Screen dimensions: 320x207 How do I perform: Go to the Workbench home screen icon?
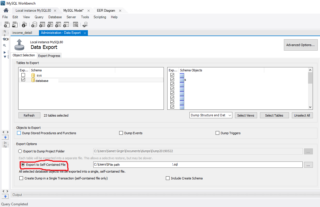(x=6, y=10)
